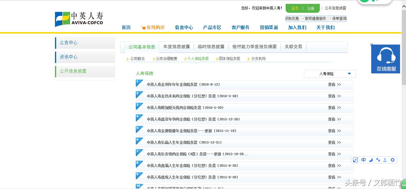Click the account person icon on the input bar

385,160
